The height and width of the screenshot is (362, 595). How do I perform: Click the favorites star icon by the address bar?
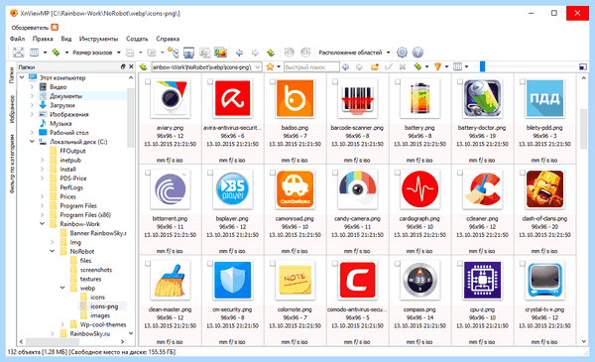(270, 66)
